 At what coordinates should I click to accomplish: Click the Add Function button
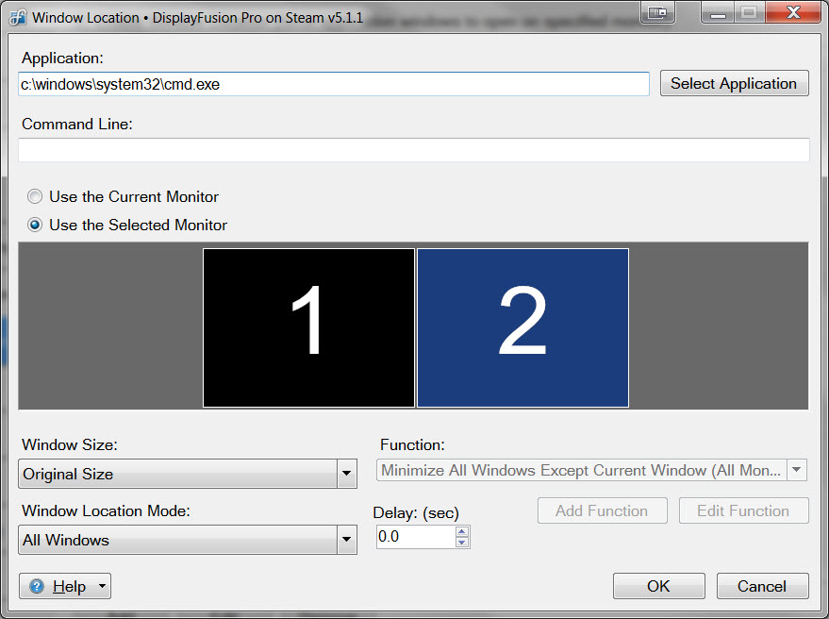602,510
